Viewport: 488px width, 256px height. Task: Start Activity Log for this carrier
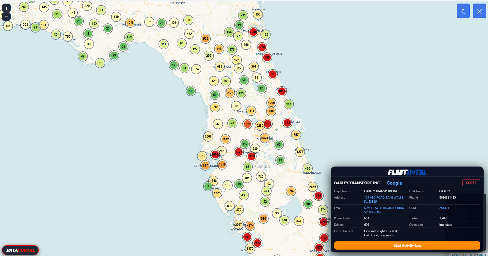407,245
